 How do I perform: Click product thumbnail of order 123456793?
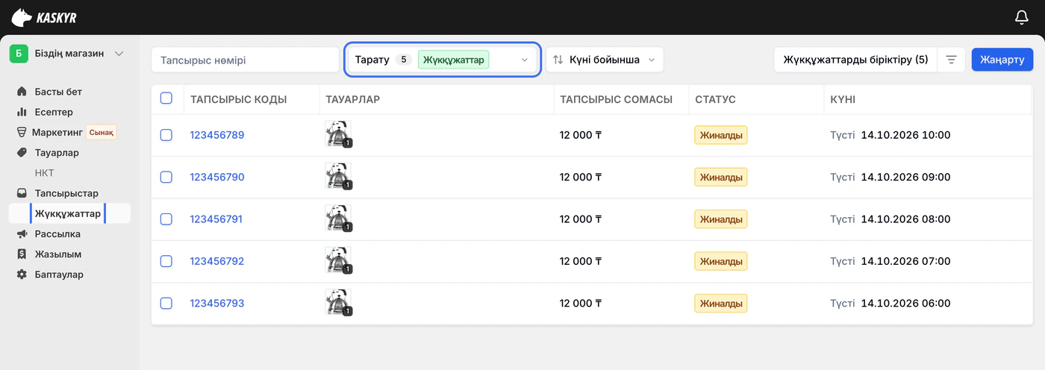[x=339, y=303]
